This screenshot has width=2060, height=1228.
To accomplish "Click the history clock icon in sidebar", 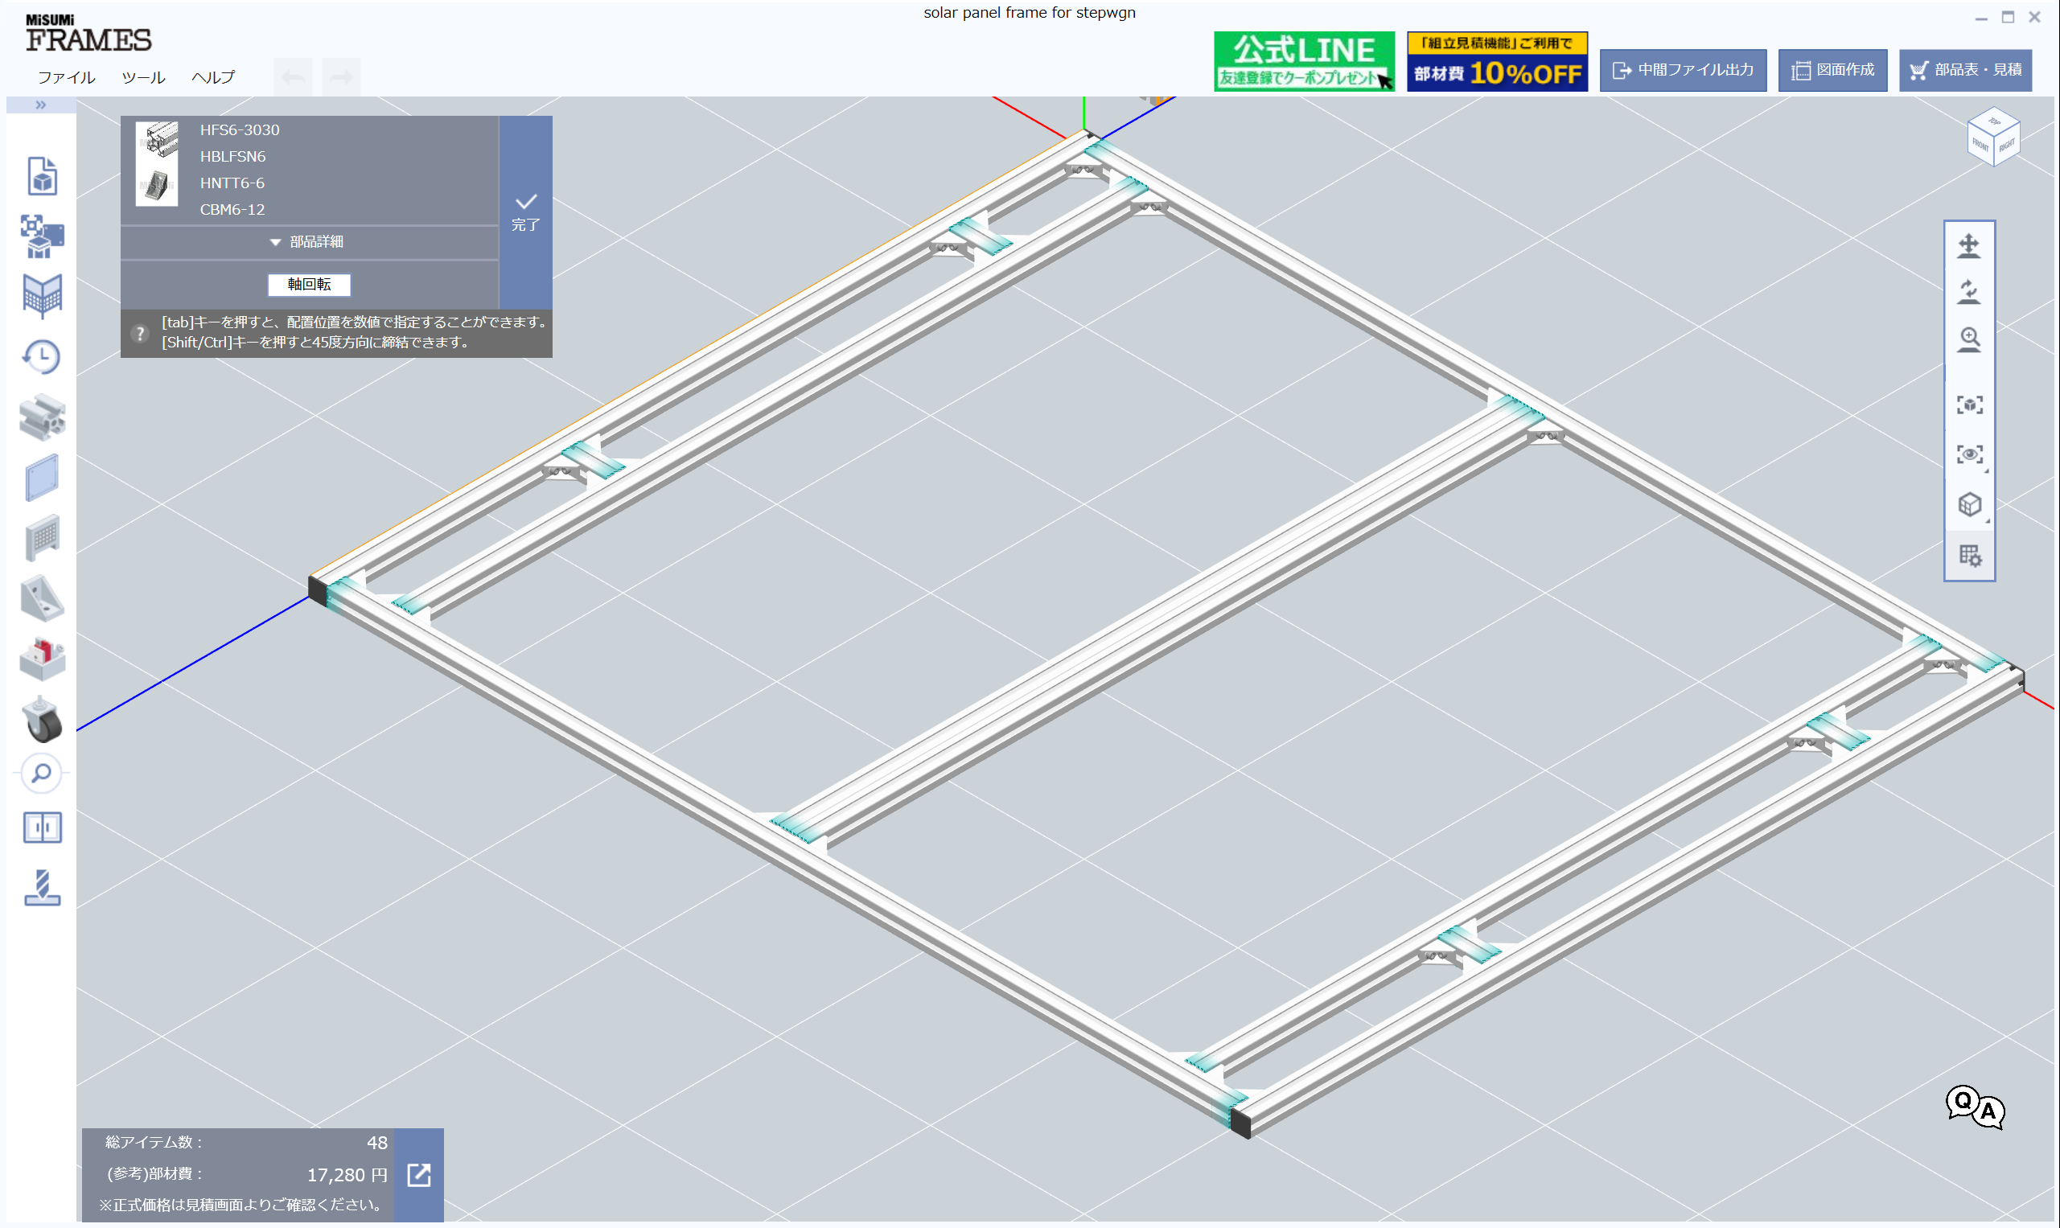I will click(41, 356).
